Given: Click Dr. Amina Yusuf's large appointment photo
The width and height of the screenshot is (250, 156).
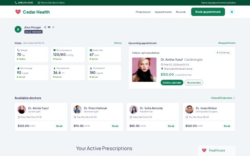Looking at the screenshot, I should click(144, 70).
